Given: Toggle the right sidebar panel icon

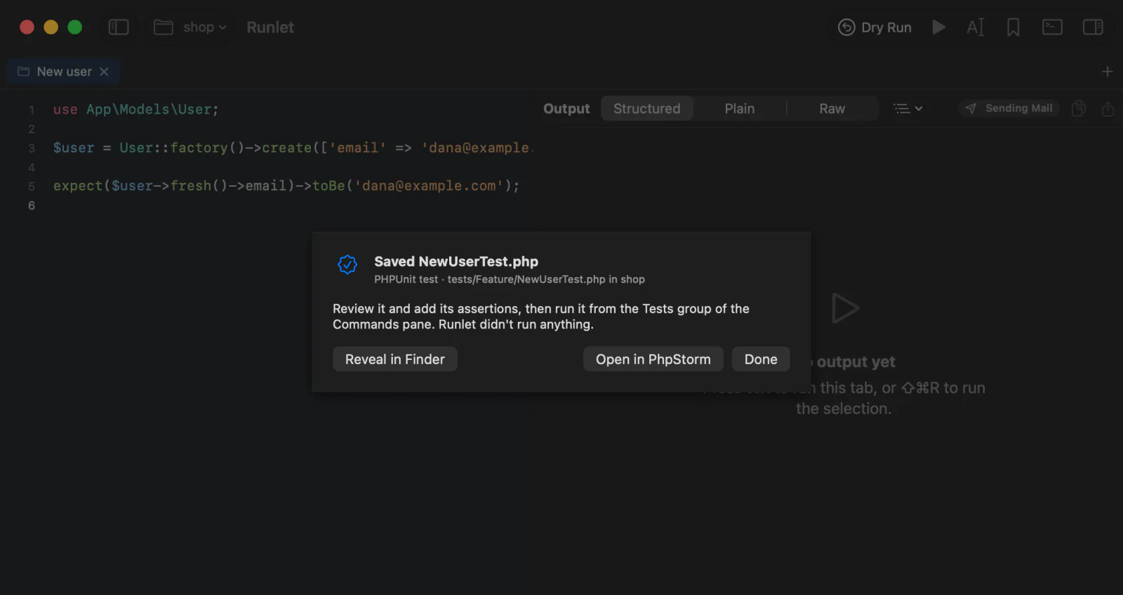Looking at the screenshot, I should click(x=1093, y=27).
